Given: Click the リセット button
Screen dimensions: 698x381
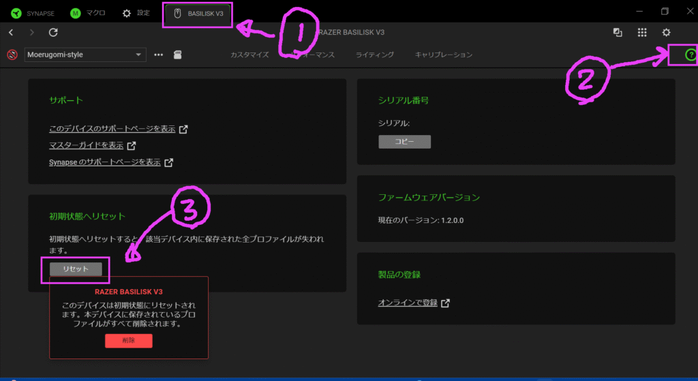Looking at the screenshot, I should tap(76, 269).
